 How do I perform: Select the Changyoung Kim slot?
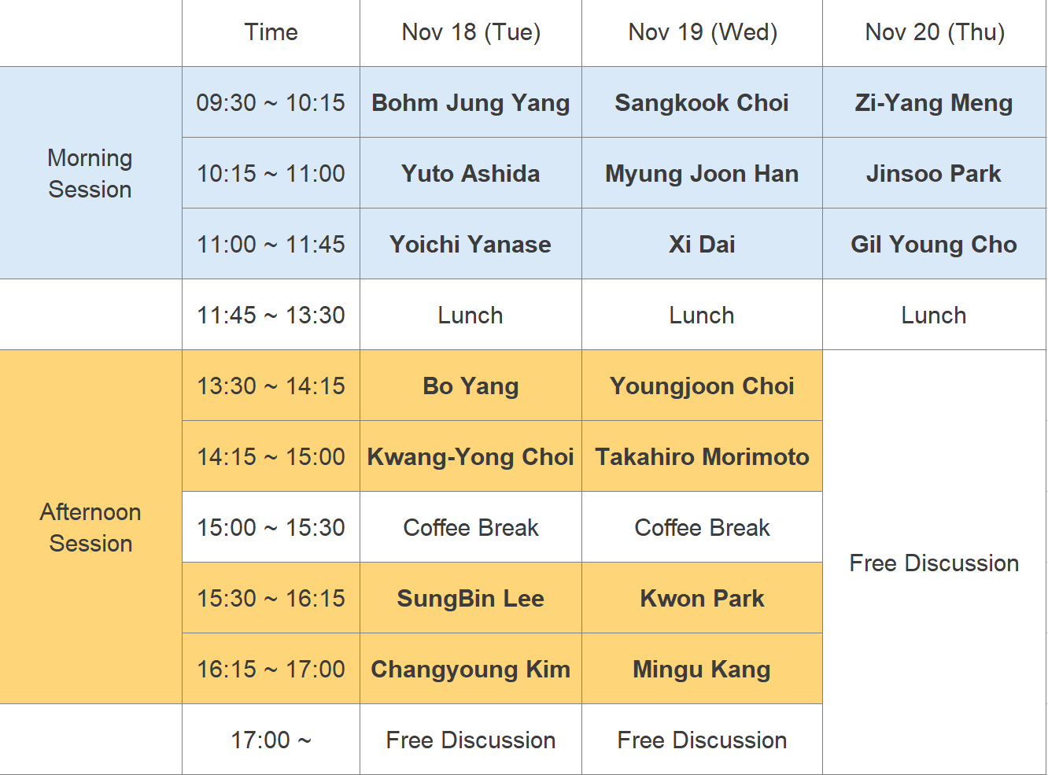(470, 670)
